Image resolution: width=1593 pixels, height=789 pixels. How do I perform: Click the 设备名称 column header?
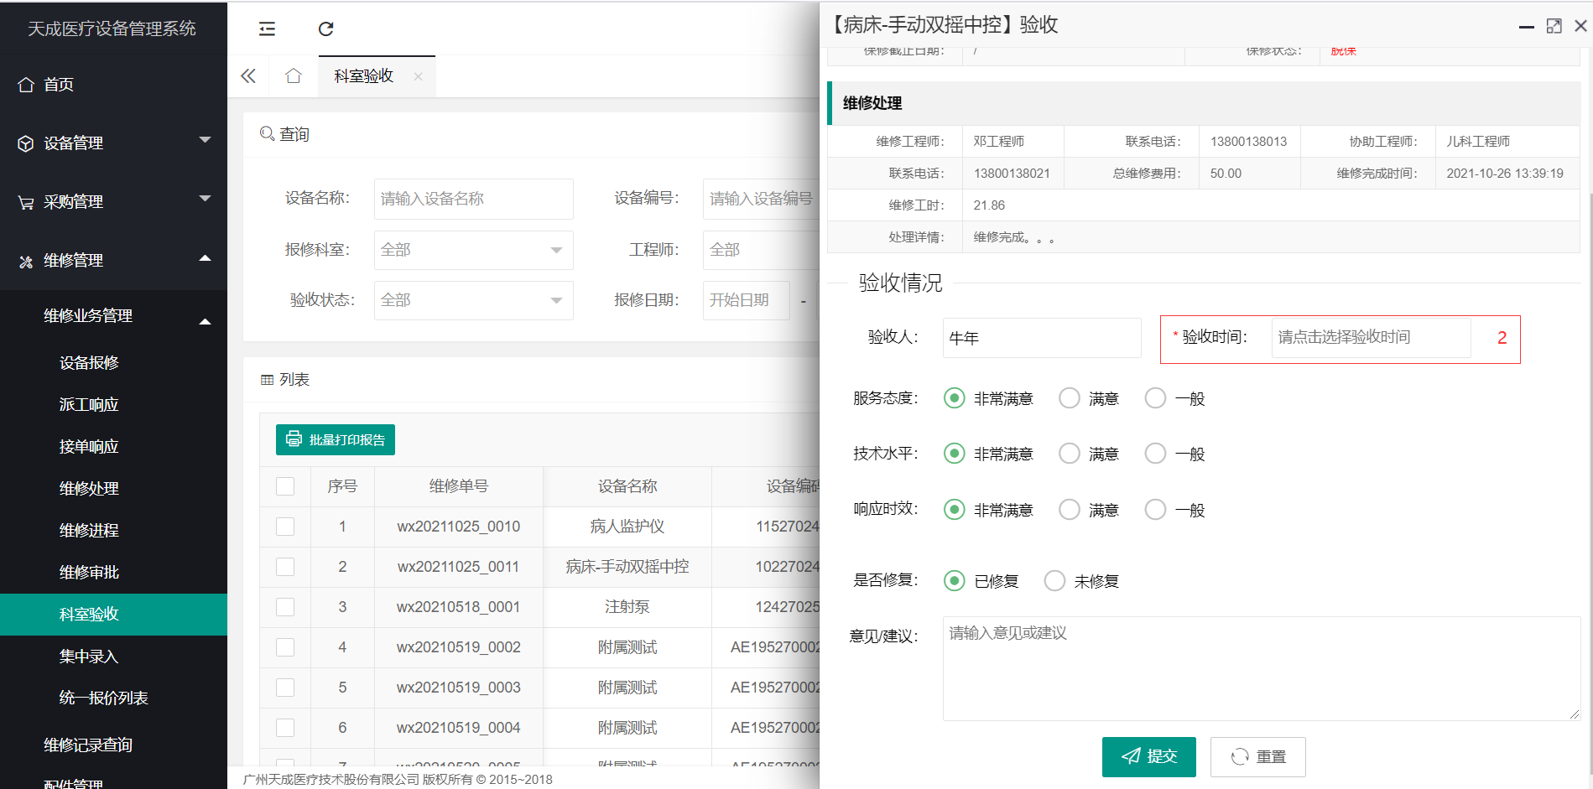(627, 486)
